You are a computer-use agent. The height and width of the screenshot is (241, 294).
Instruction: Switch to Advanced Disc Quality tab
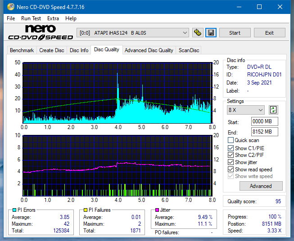pos(149,50)
